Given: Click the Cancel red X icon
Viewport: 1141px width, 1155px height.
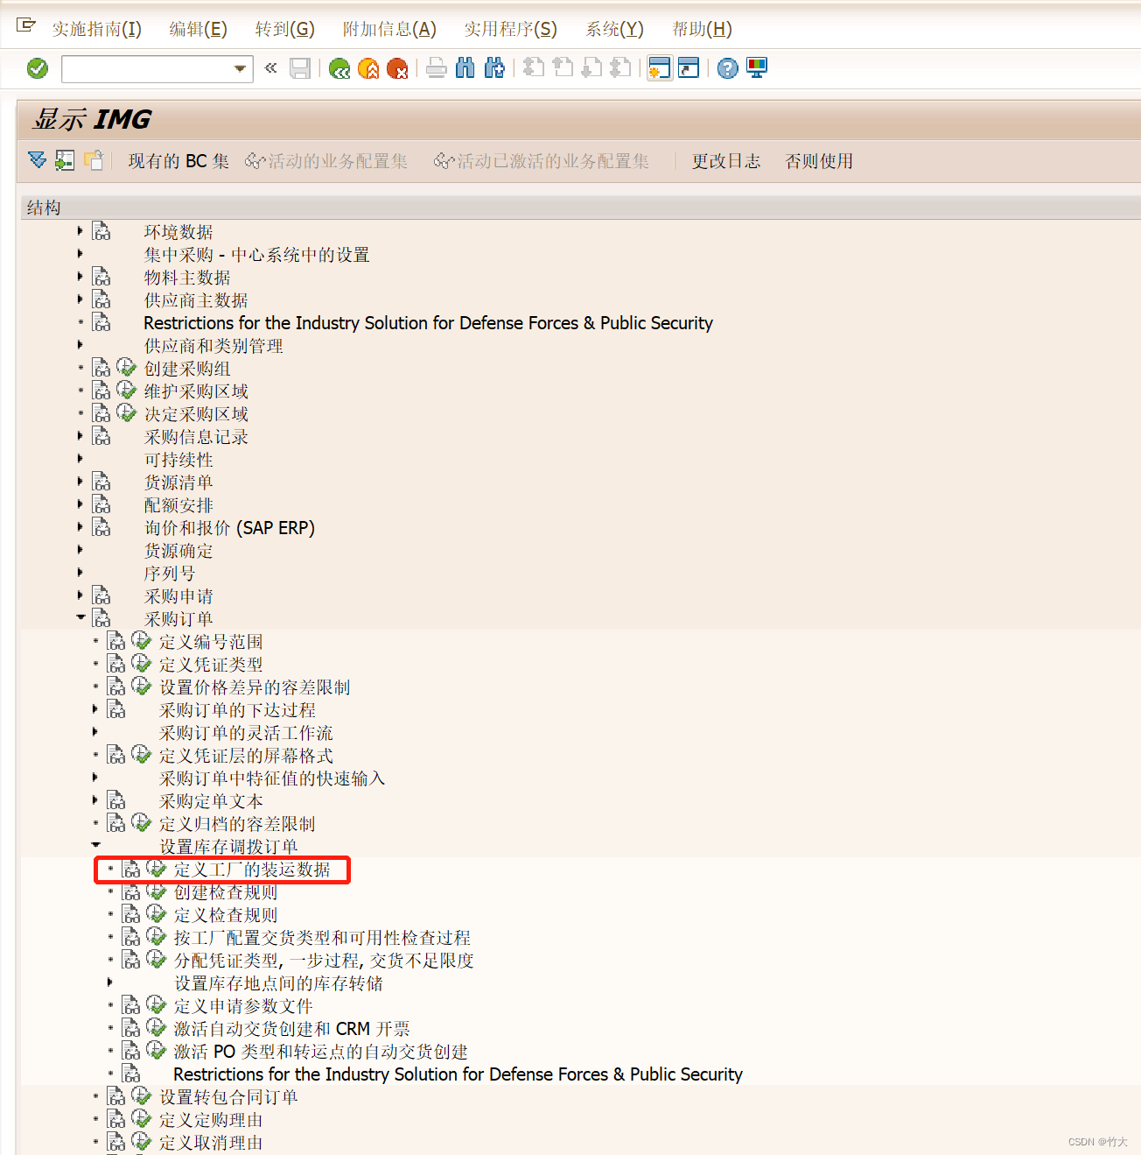Looking at the screenshot, I should pos(398,68).
